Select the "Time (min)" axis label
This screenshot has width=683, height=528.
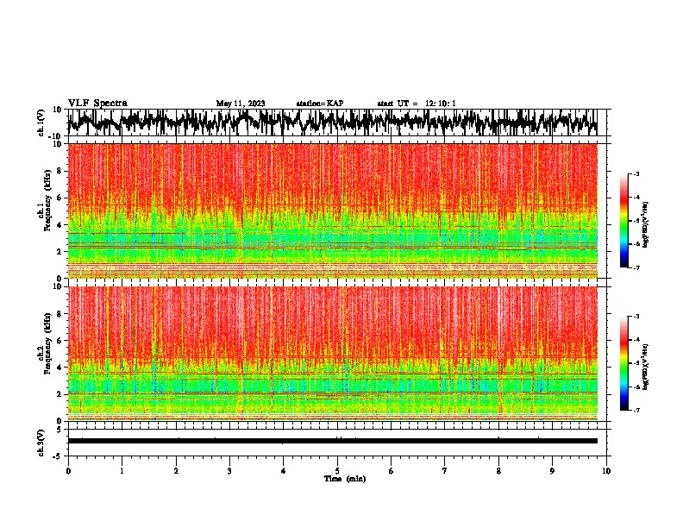(x=345, y=479)
